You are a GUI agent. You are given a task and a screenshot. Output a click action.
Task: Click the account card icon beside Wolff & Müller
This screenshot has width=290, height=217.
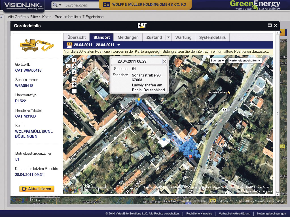coord(106,5)
